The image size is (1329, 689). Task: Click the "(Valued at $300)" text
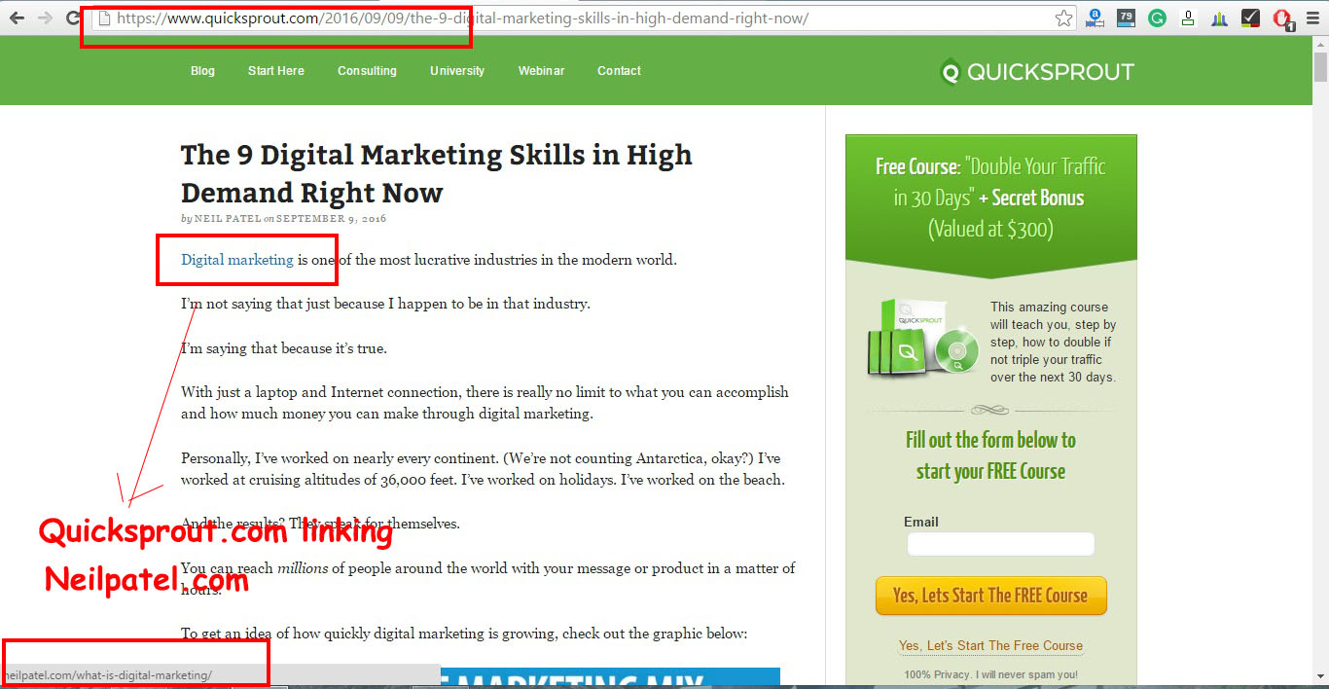tap(990, 230)
